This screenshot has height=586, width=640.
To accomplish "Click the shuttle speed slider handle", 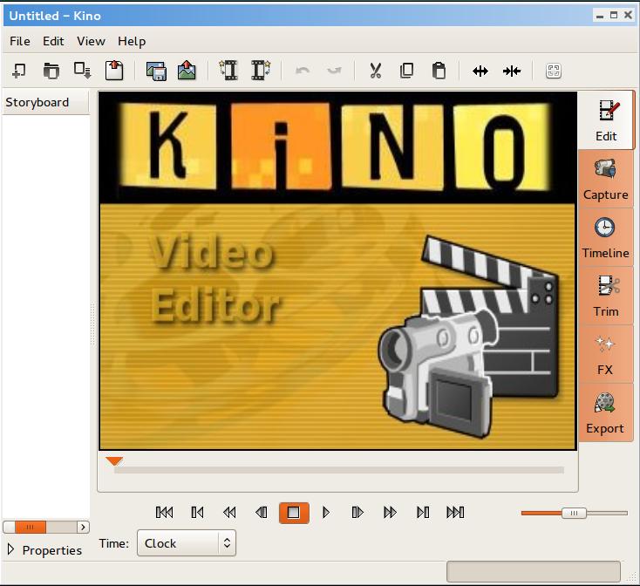I will (x=574, y=513).
